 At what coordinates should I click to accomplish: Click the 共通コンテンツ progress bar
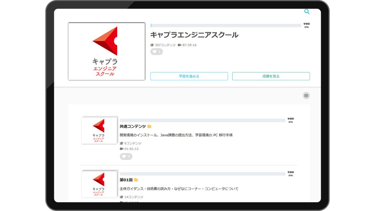pos(202,120)
